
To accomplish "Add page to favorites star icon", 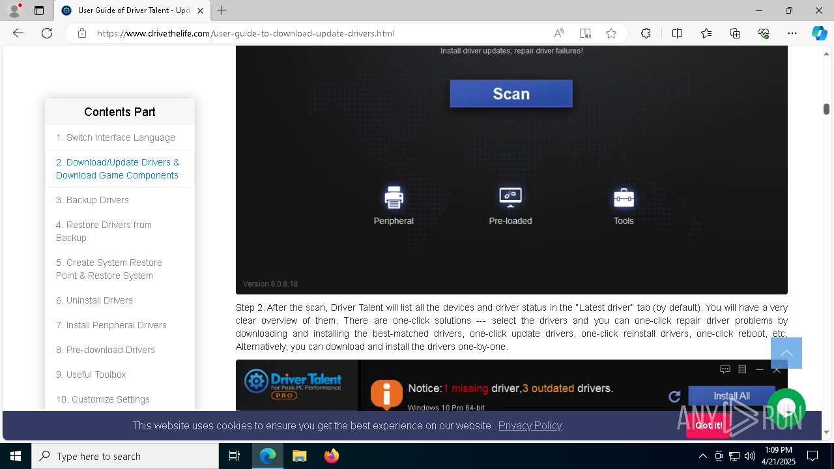I will 611,33.
